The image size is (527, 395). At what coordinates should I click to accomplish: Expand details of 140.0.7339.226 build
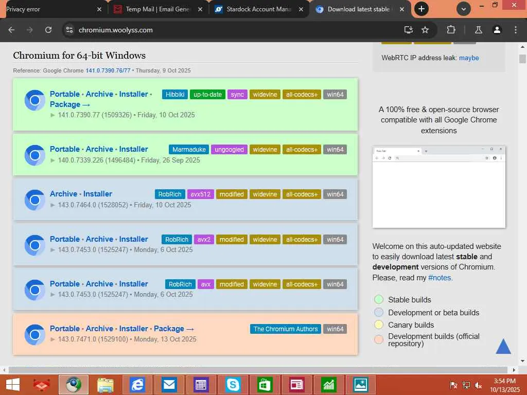pos(52,160)
